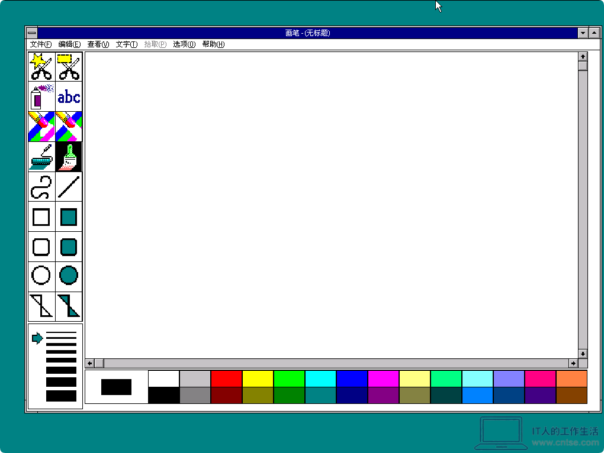Screen dimensions: 604x453
Task: Pick the dark green swatch under green
Action: (290, 395)
